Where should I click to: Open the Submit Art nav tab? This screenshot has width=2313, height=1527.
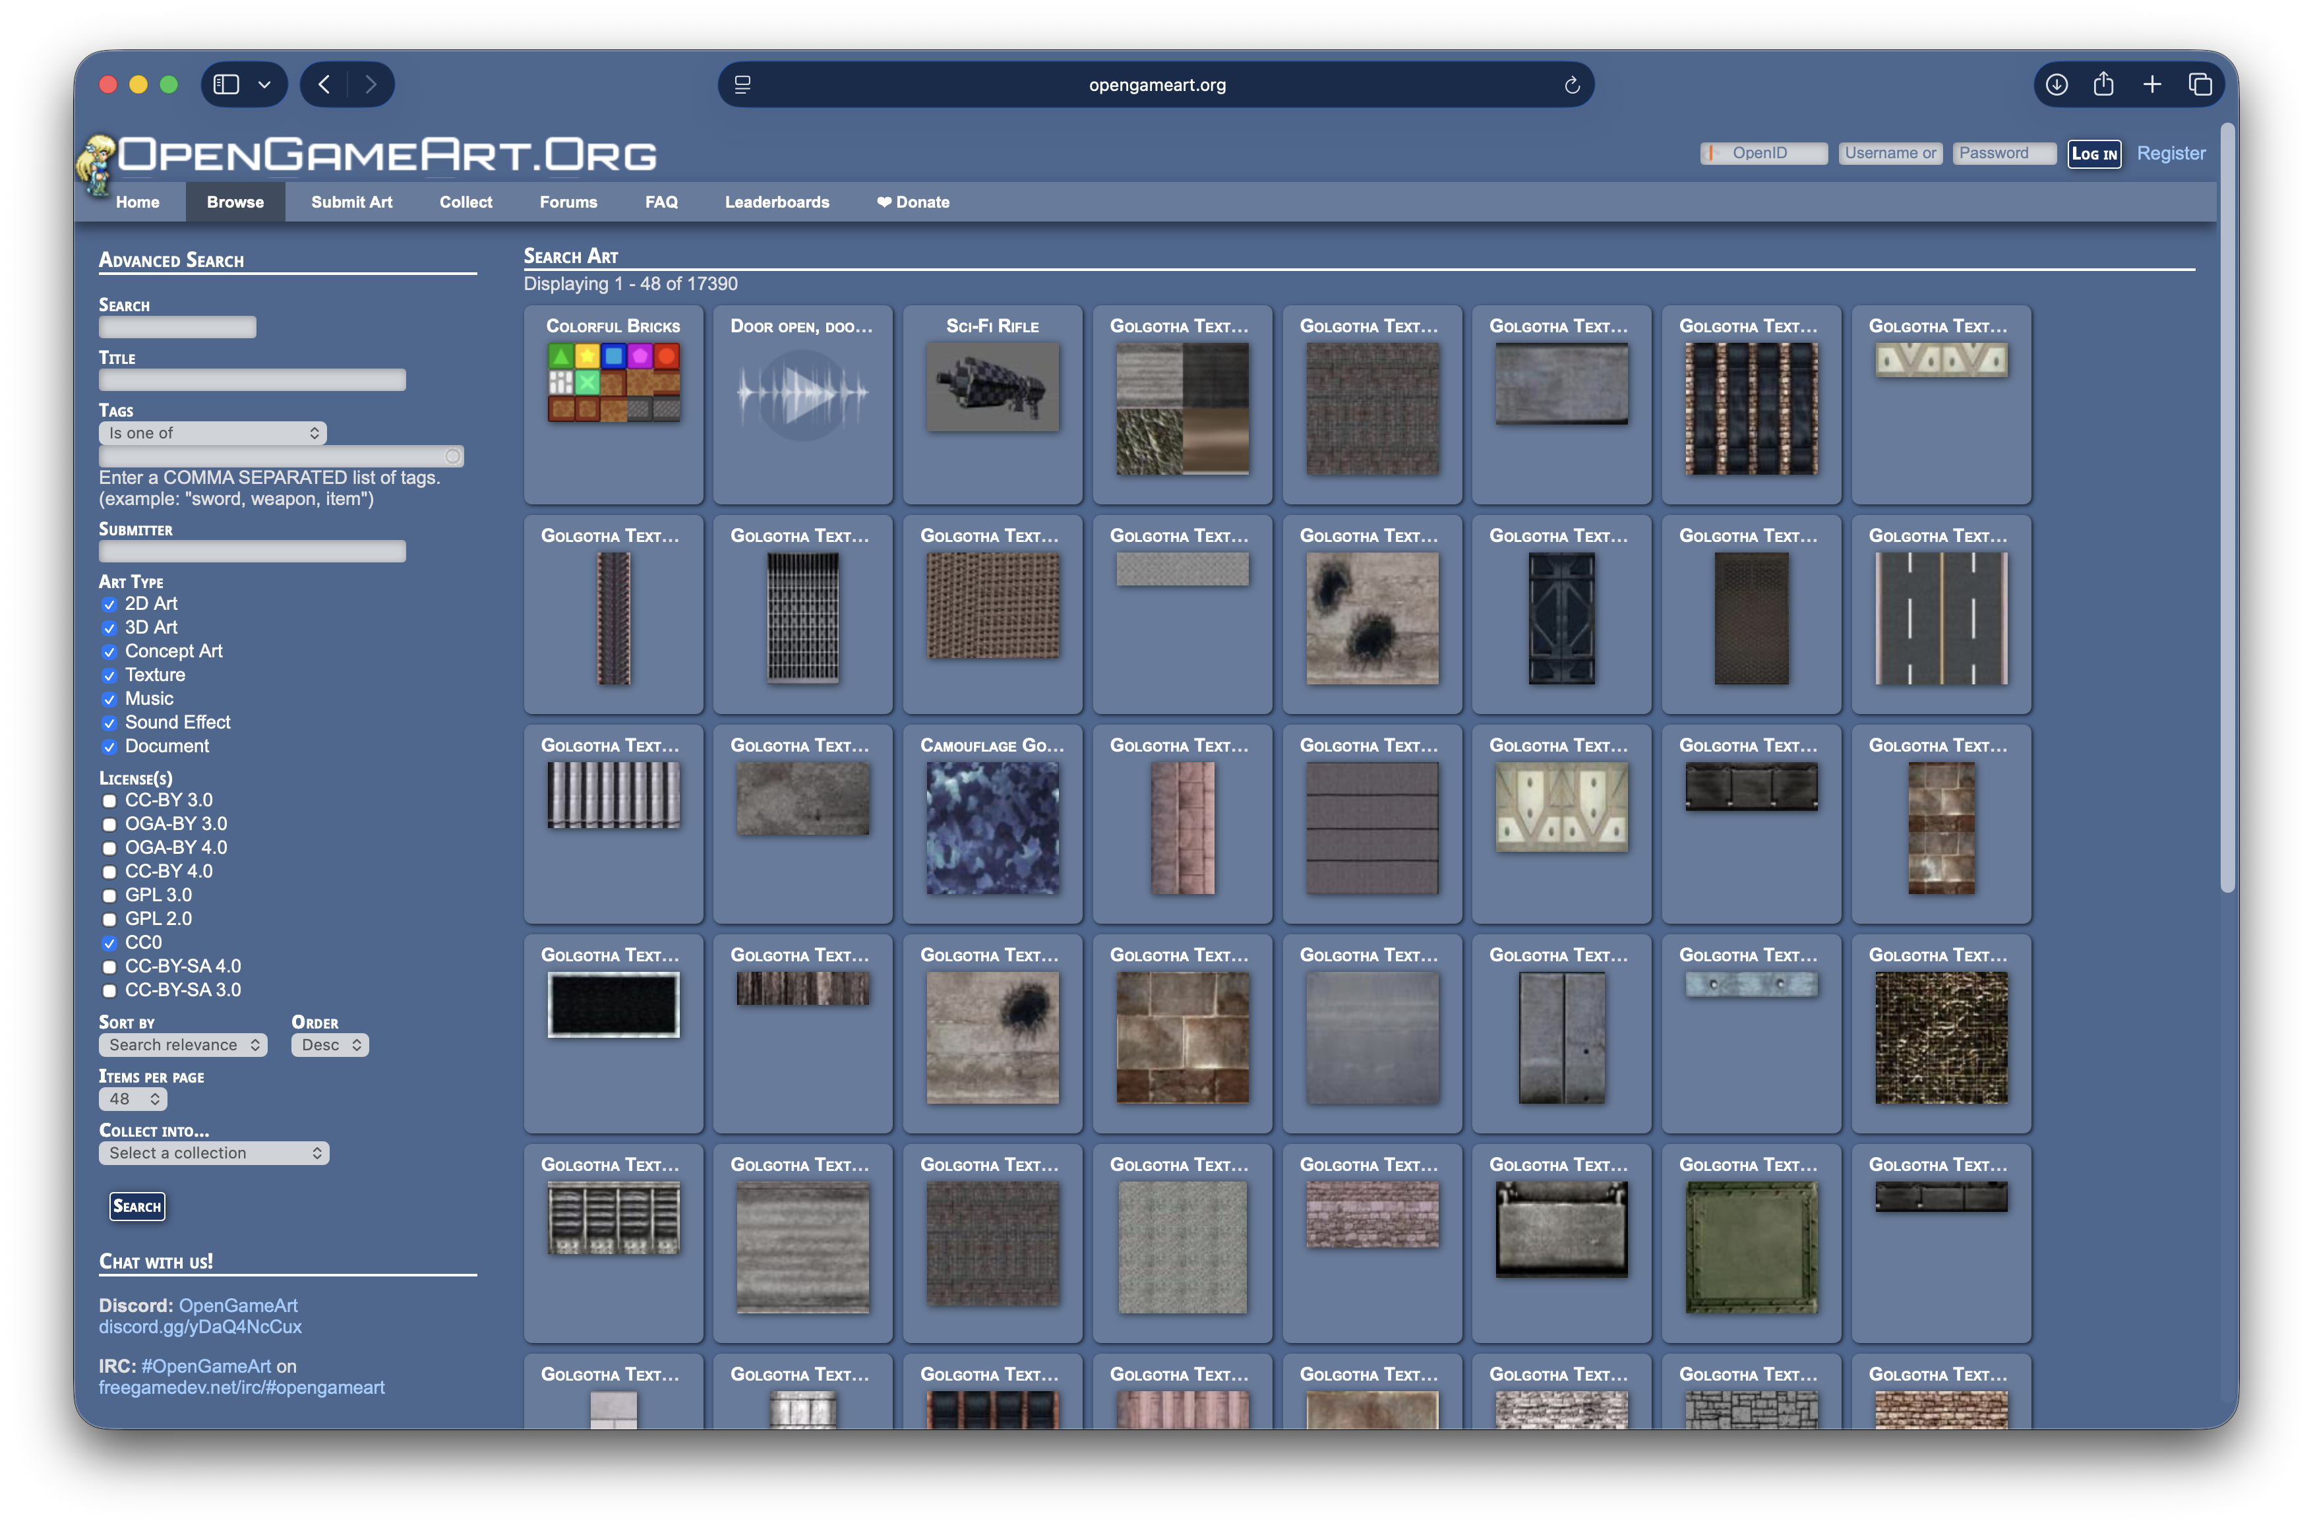click(351, 202)
